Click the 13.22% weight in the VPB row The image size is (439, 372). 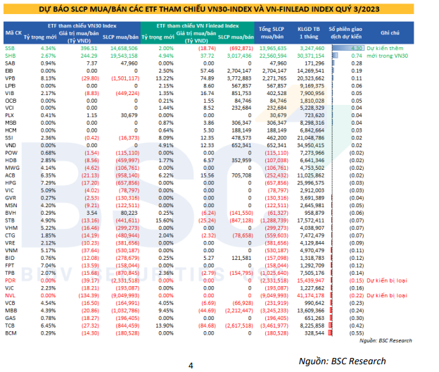click(x=165, y=78)
